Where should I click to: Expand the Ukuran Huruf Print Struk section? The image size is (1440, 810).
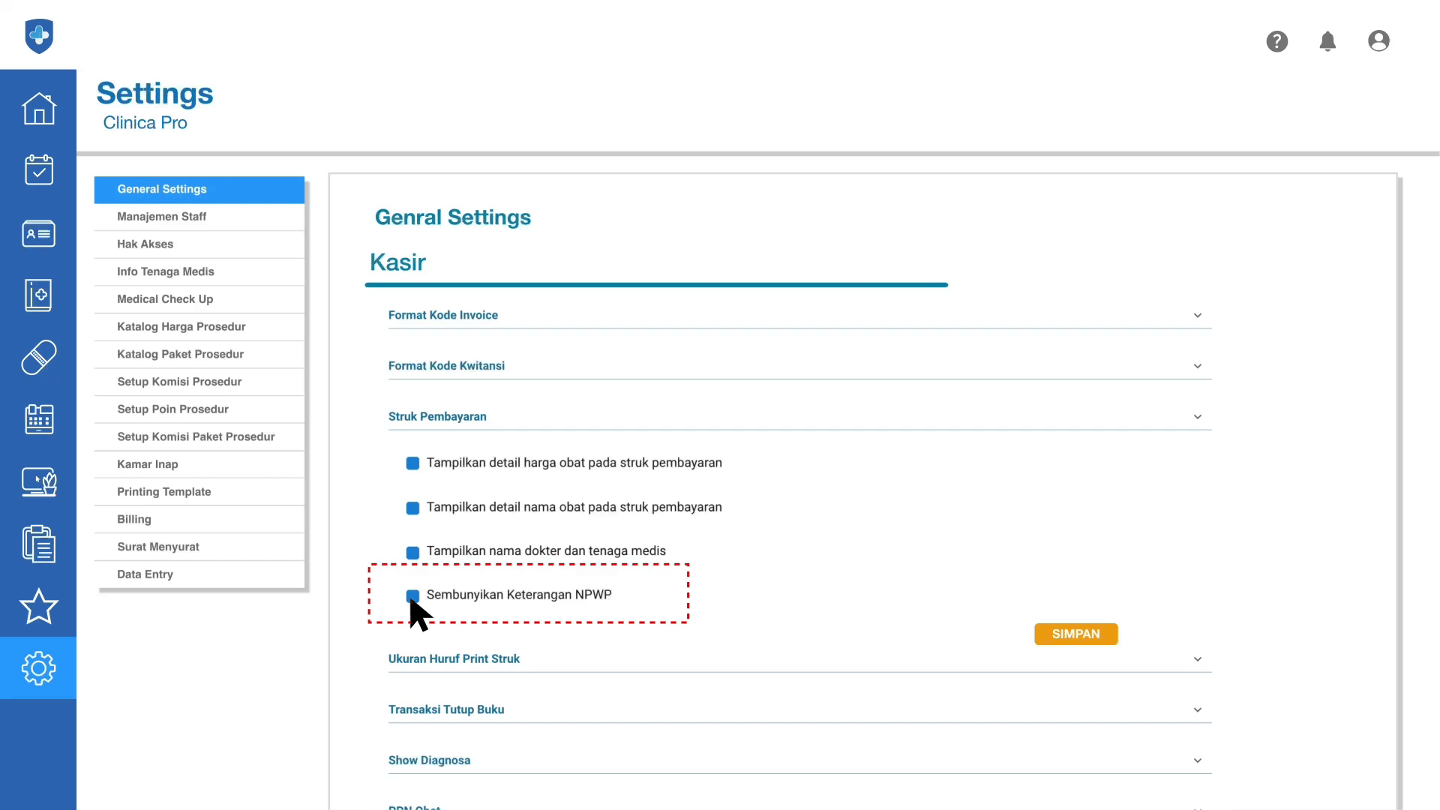pyautogui.click(x=1197, y=659)
